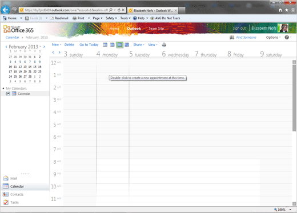Click the Office 365 logo

coord(18,29)
